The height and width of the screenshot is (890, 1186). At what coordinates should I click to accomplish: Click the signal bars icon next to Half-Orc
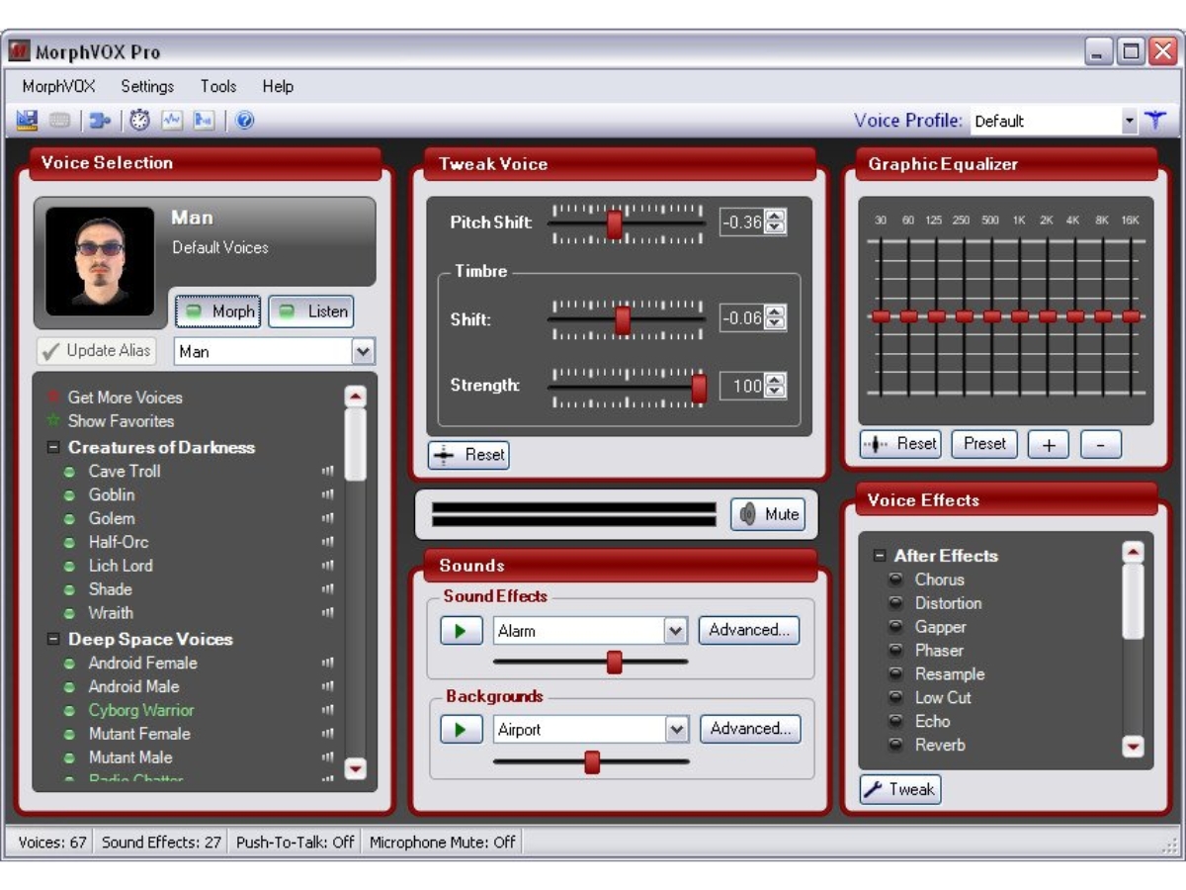328,543
